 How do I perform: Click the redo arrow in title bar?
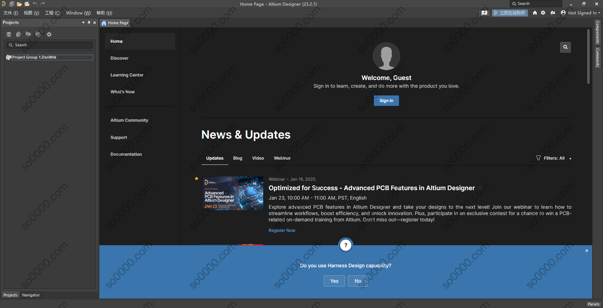(42, 4)
